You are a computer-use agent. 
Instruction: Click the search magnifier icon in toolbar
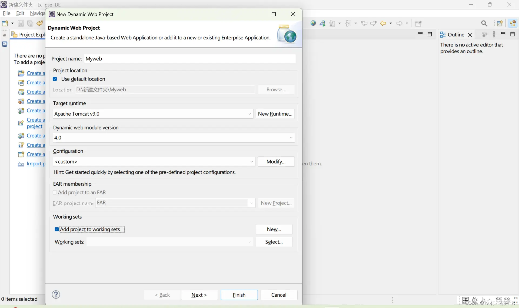click(484, 23)
